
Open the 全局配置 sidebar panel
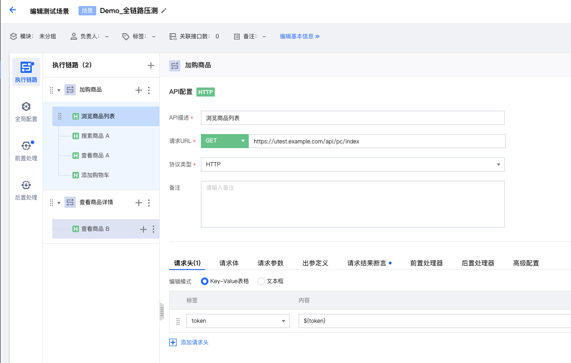pyautogui.click(x=26, y=112)
